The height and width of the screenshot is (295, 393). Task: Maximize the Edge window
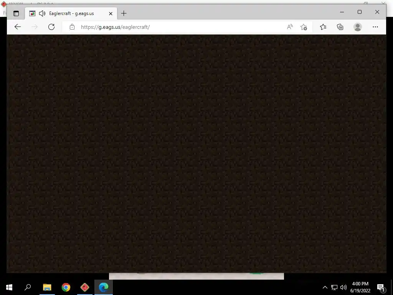pyautogui.click(x=359, y=12)
